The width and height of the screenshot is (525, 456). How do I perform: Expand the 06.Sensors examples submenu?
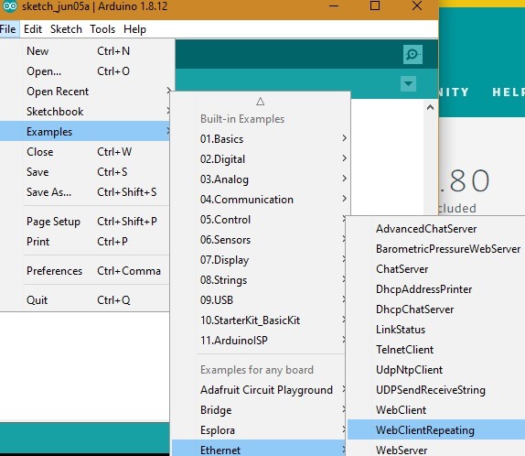(259, 239)
